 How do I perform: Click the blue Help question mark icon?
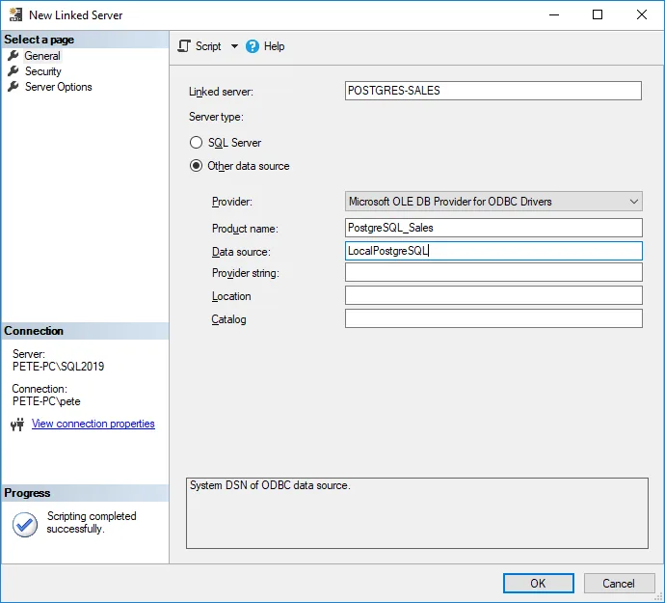point(252,46)
